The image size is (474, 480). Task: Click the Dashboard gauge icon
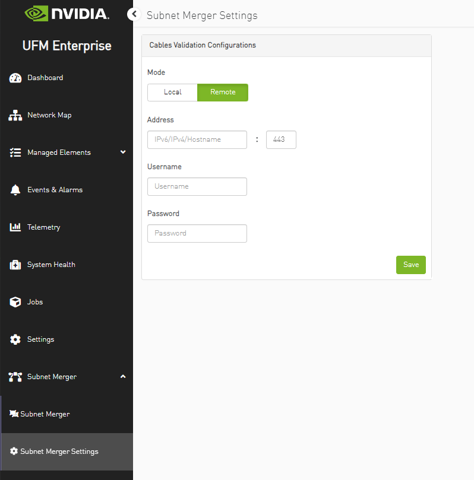pos(15,78)
